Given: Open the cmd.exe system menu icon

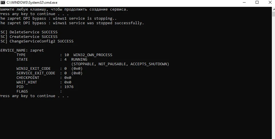Looking at the screenshot, I should pos(3,2).
